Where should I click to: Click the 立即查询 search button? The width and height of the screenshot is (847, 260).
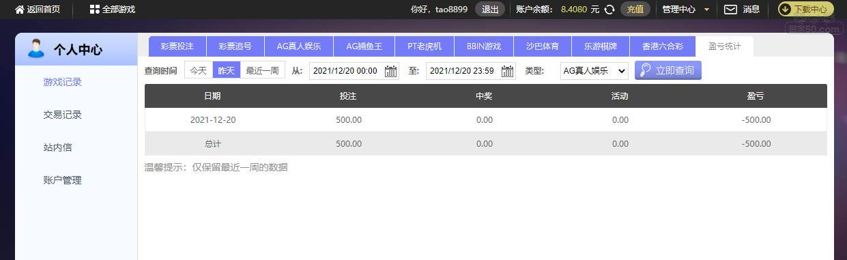(668, 70)
